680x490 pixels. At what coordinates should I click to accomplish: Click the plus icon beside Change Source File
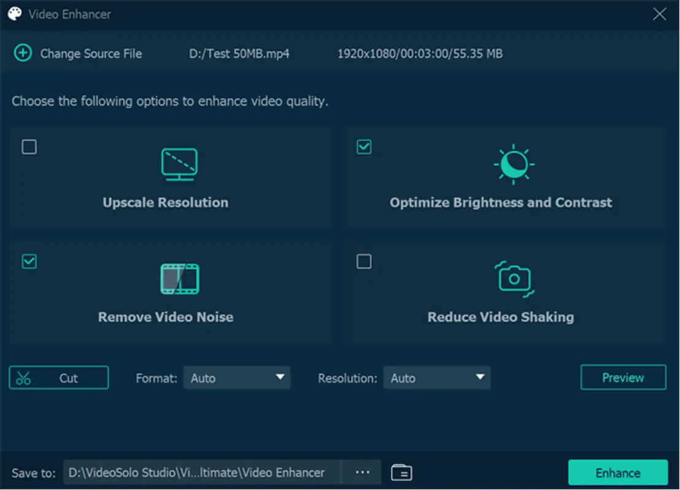point(22,53)
